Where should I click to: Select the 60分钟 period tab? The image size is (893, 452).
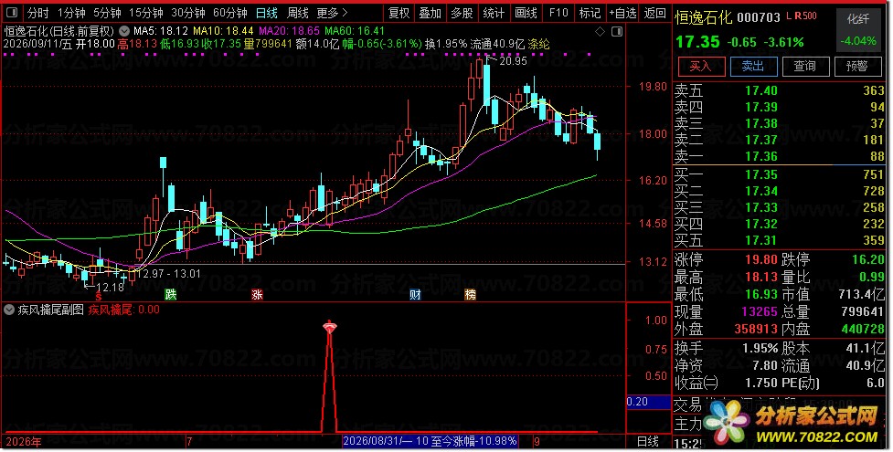230,13
